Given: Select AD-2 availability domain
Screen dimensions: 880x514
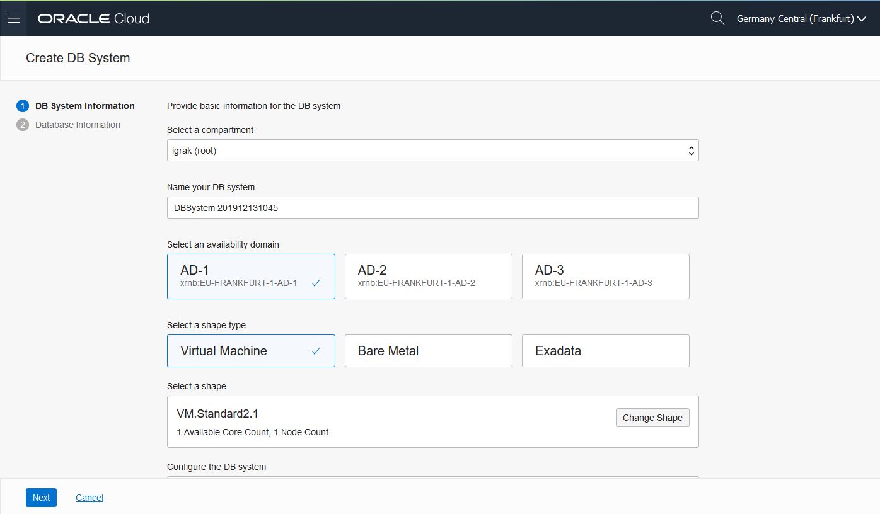Looking at the screenshot, I should (x=428, y=277).
